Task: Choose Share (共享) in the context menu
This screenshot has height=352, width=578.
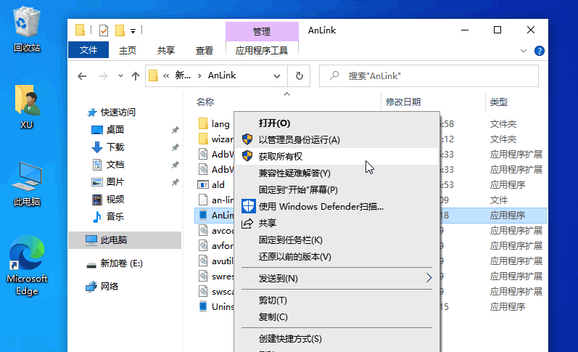Action: (x=337, y=223)
